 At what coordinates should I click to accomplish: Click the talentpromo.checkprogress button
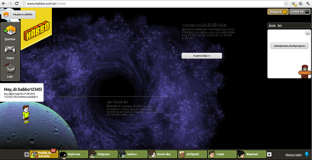click(x=289, y=46)
